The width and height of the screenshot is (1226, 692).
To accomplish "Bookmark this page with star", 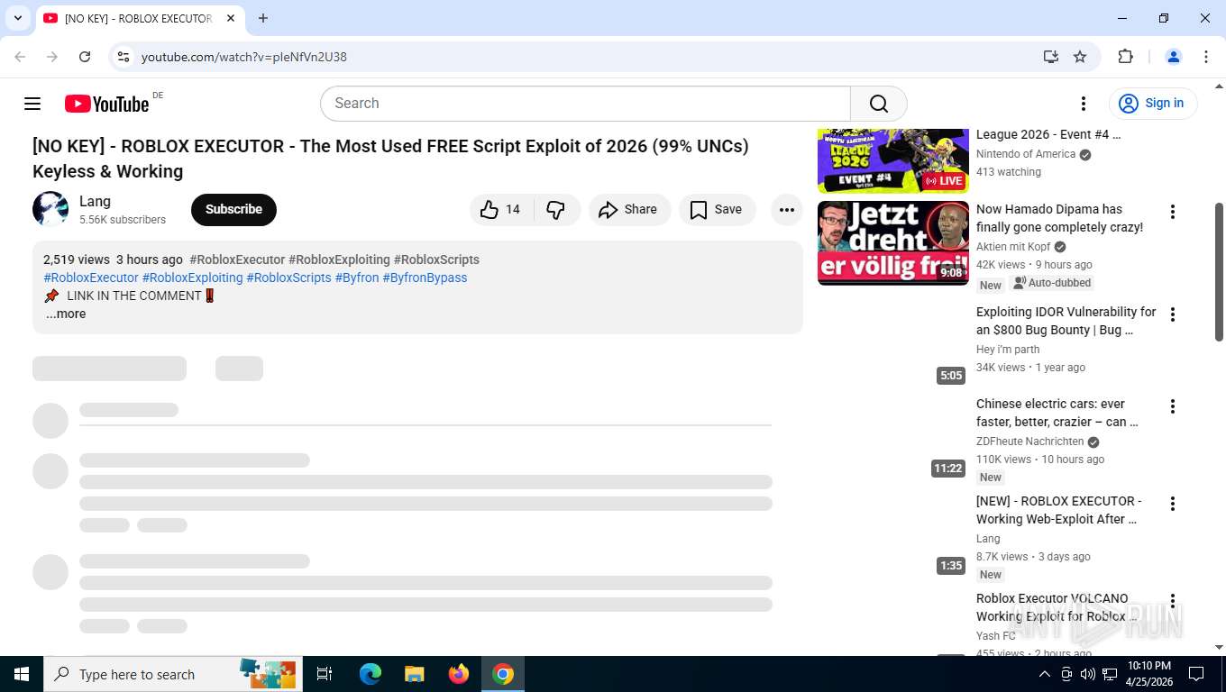I will tap(1080, 57).
